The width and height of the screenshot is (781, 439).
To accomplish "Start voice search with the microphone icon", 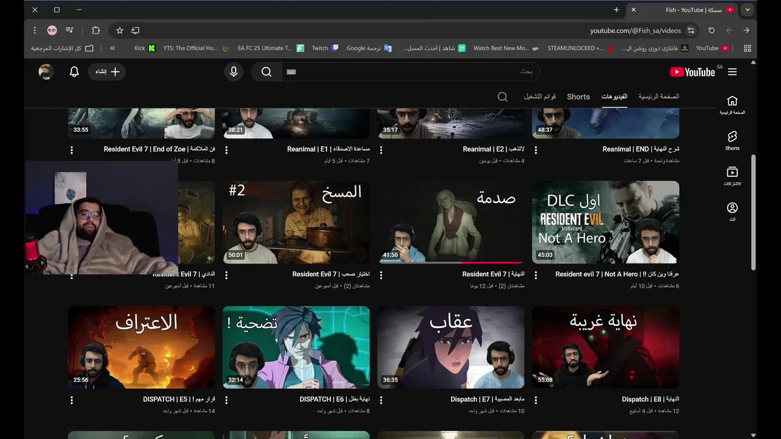I will (x=233, y=72).
